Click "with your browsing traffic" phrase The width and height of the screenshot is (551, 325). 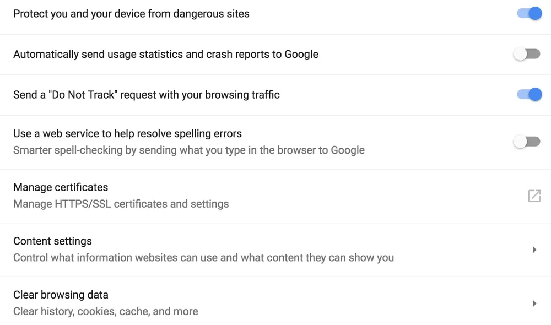[x=230, y=95]
